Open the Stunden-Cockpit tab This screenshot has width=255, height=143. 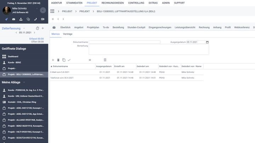pyautogui.click(x=136, y=27)
